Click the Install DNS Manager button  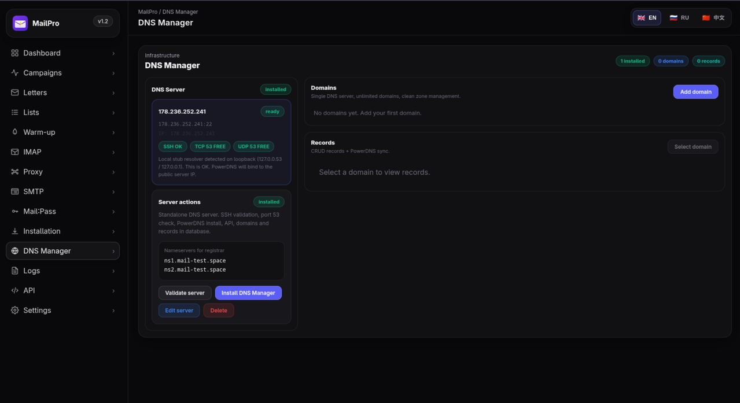point(248,293)
